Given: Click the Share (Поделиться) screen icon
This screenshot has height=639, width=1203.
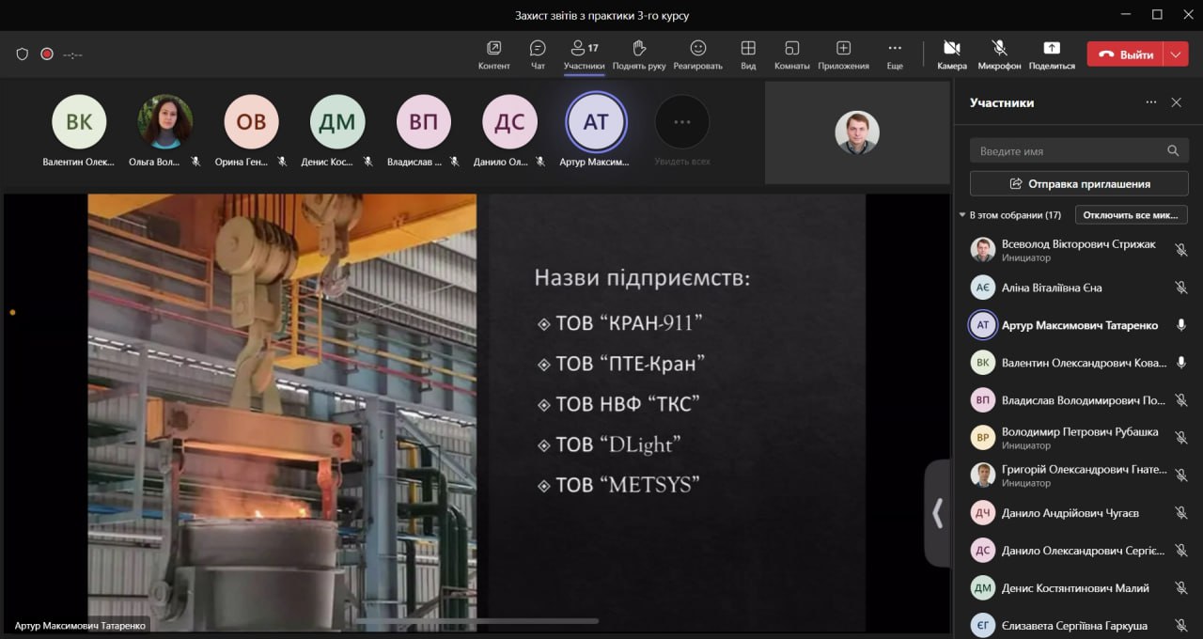Looking at the screenshot, I should coord(1051,54).
